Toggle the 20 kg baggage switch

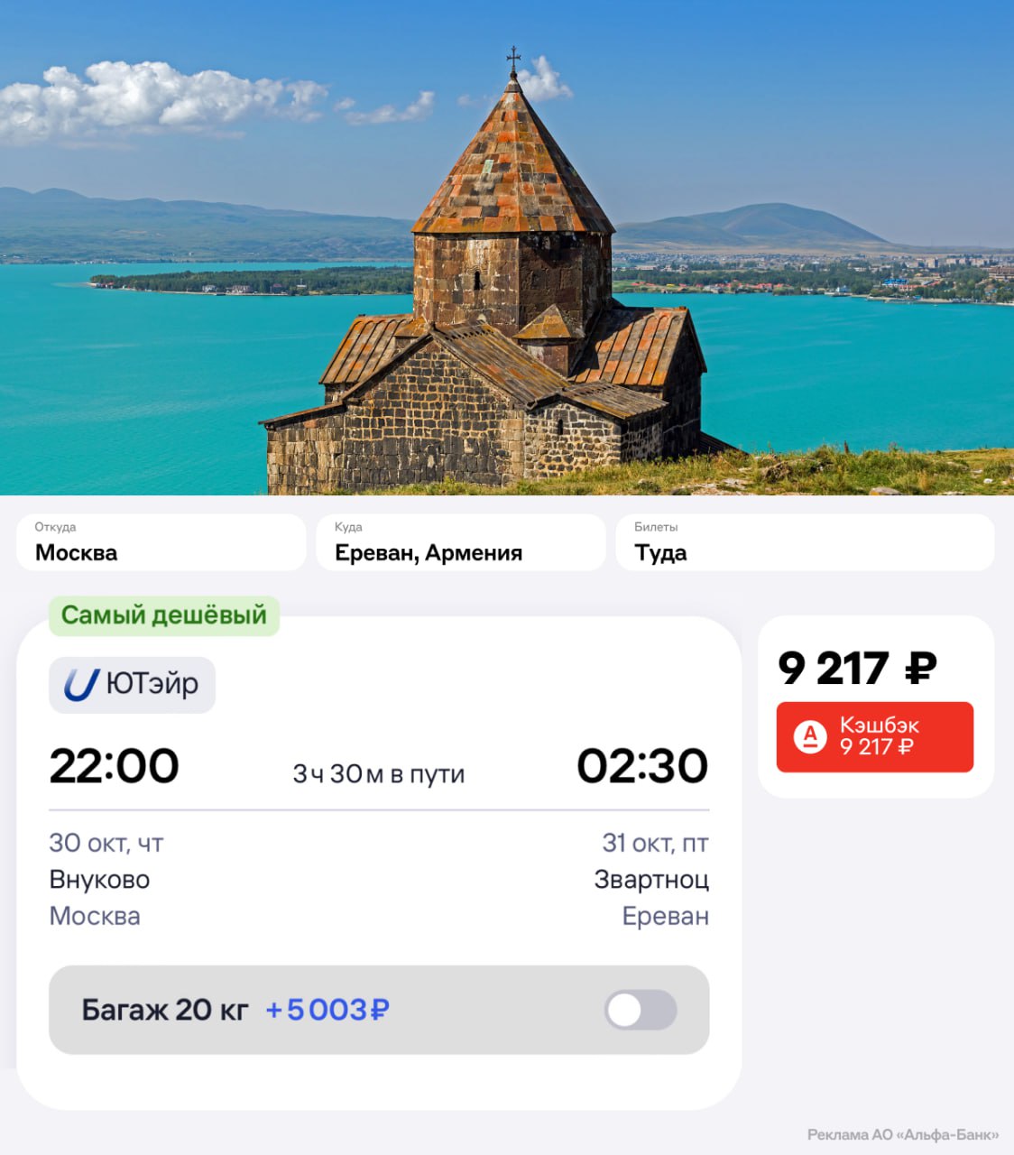click(x=641, y=1010)
